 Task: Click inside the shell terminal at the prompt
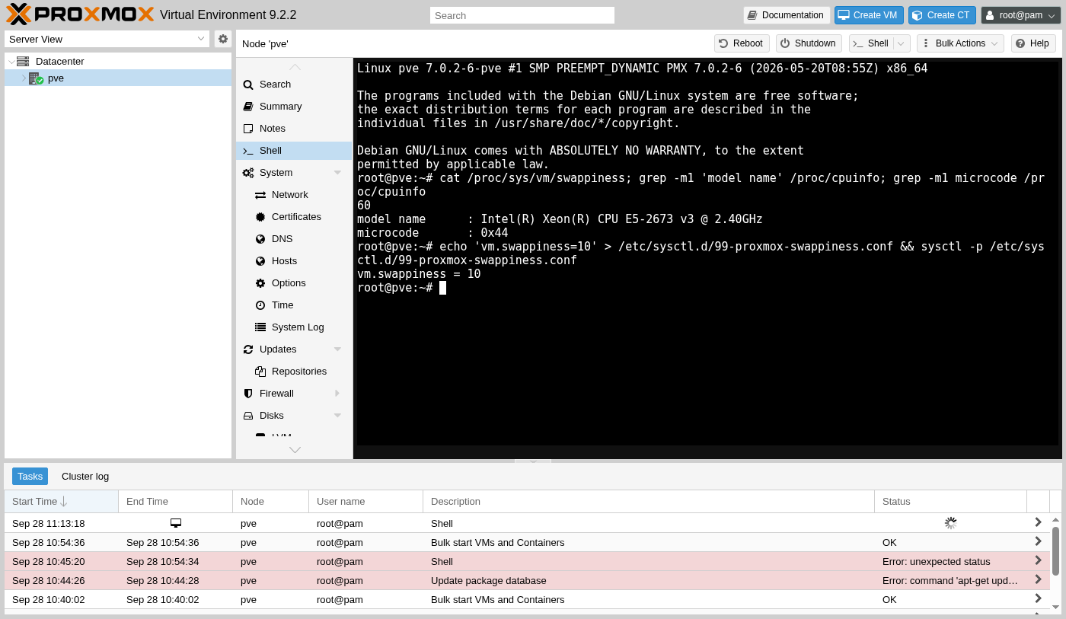(x=442, y=288)
